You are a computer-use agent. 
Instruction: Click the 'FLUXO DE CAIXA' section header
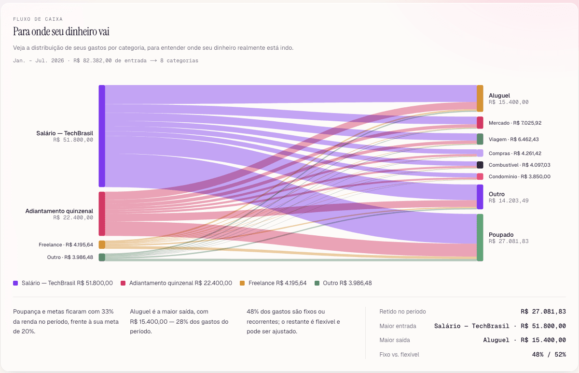coord(38,19)
